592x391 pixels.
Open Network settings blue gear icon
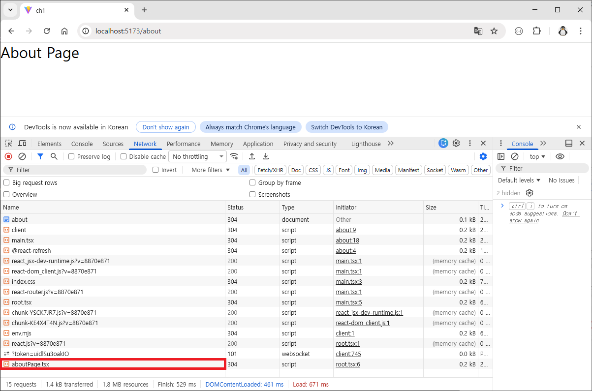483,156
